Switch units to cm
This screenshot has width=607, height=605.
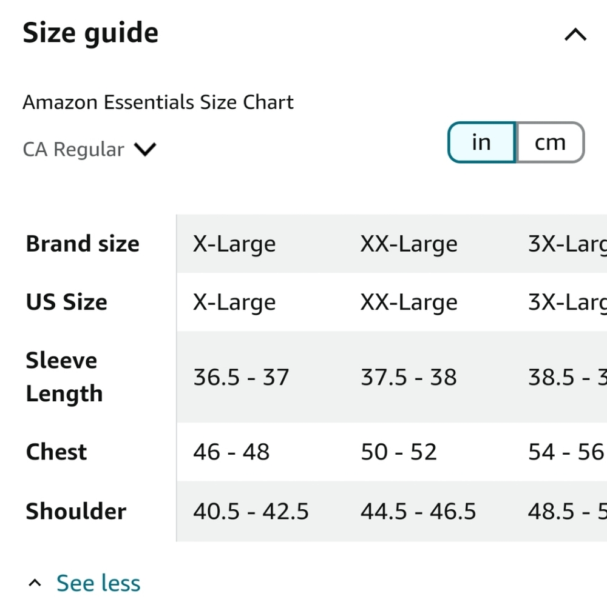tap(549, 142)
